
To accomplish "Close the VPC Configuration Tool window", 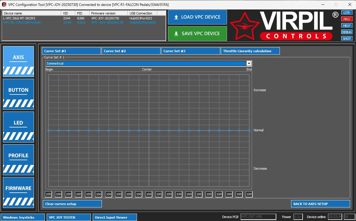I will (x=350, y=4).
